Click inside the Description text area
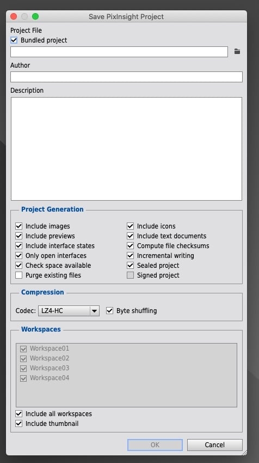 (126, 149)
